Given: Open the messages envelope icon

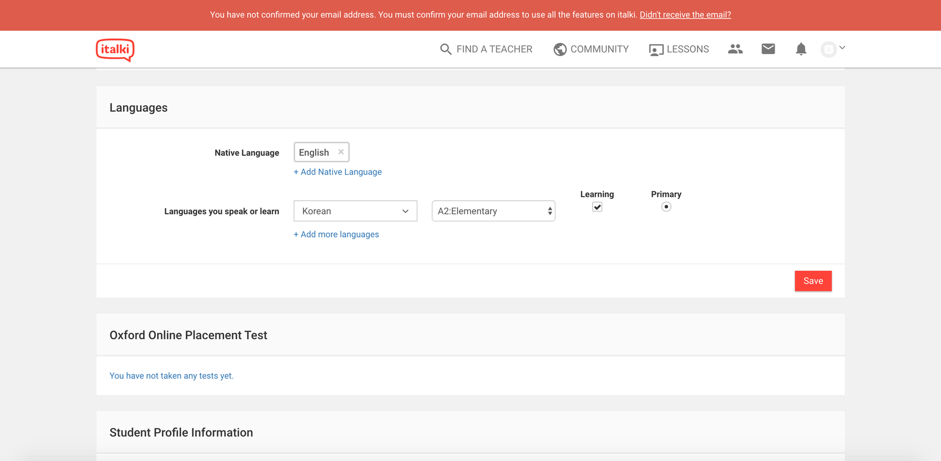Looking at the screenshot, I should [x=768, y=49].
